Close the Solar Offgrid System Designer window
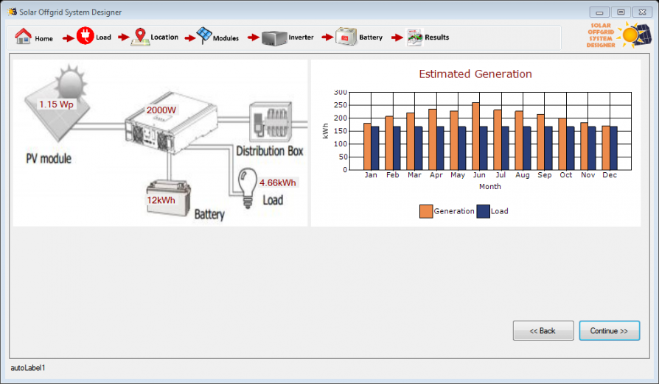Viewport: 659px width, 384px height. [642, 13]
